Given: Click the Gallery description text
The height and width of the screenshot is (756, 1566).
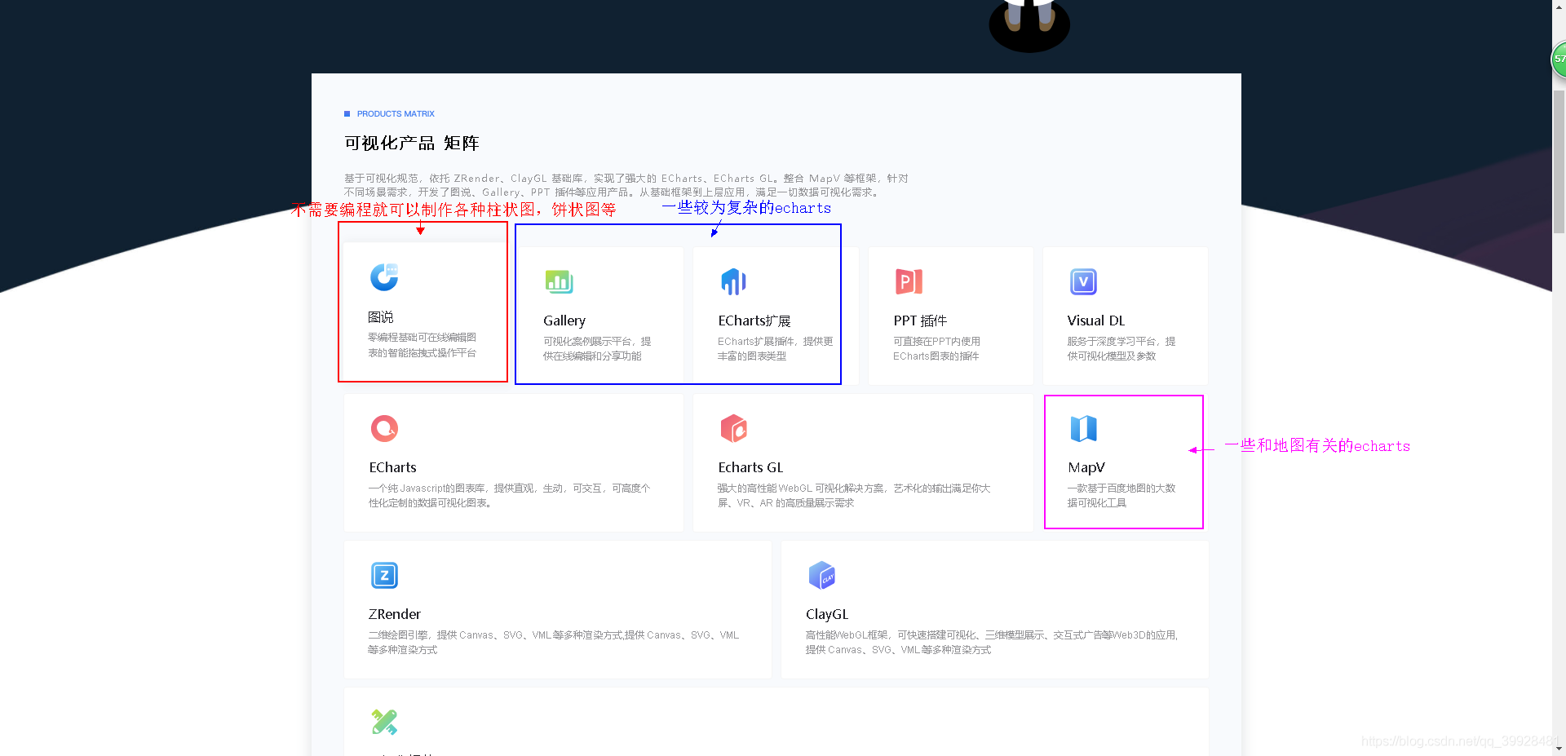Looking at the screenshot, I should (597, 348).
